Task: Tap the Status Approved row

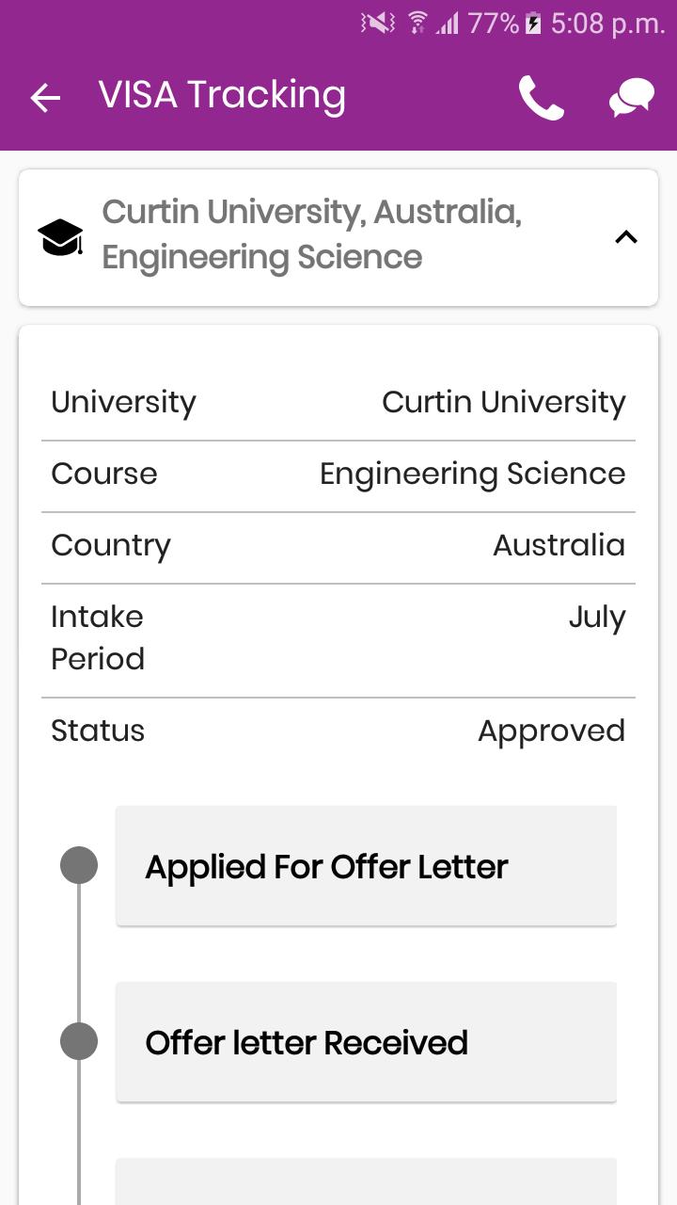Action: (x=338, y=731)
